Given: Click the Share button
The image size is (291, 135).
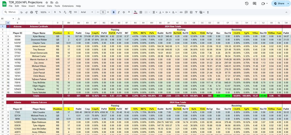Looking at the screenshot, I should [279, 3].
